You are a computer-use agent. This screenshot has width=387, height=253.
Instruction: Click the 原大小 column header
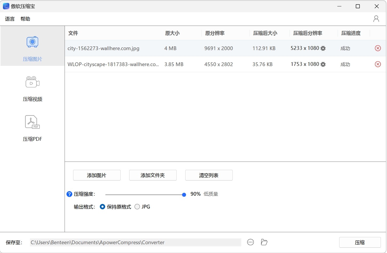pos(172,33)
